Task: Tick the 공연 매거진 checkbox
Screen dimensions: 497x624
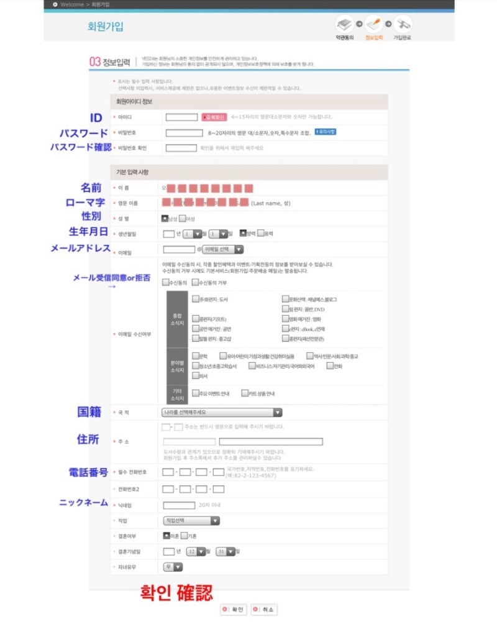Action: tap(195, 329)
